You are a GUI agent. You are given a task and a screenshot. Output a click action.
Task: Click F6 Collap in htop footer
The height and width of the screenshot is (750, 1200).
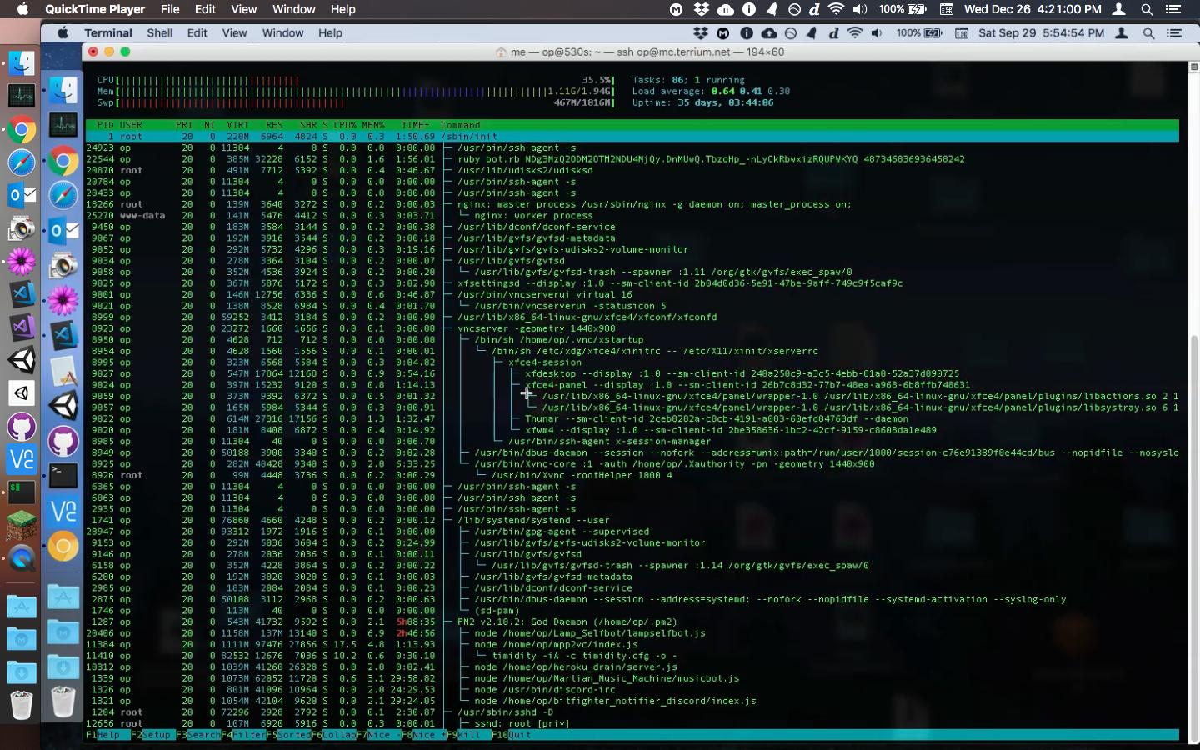click(x=332, y=735)
